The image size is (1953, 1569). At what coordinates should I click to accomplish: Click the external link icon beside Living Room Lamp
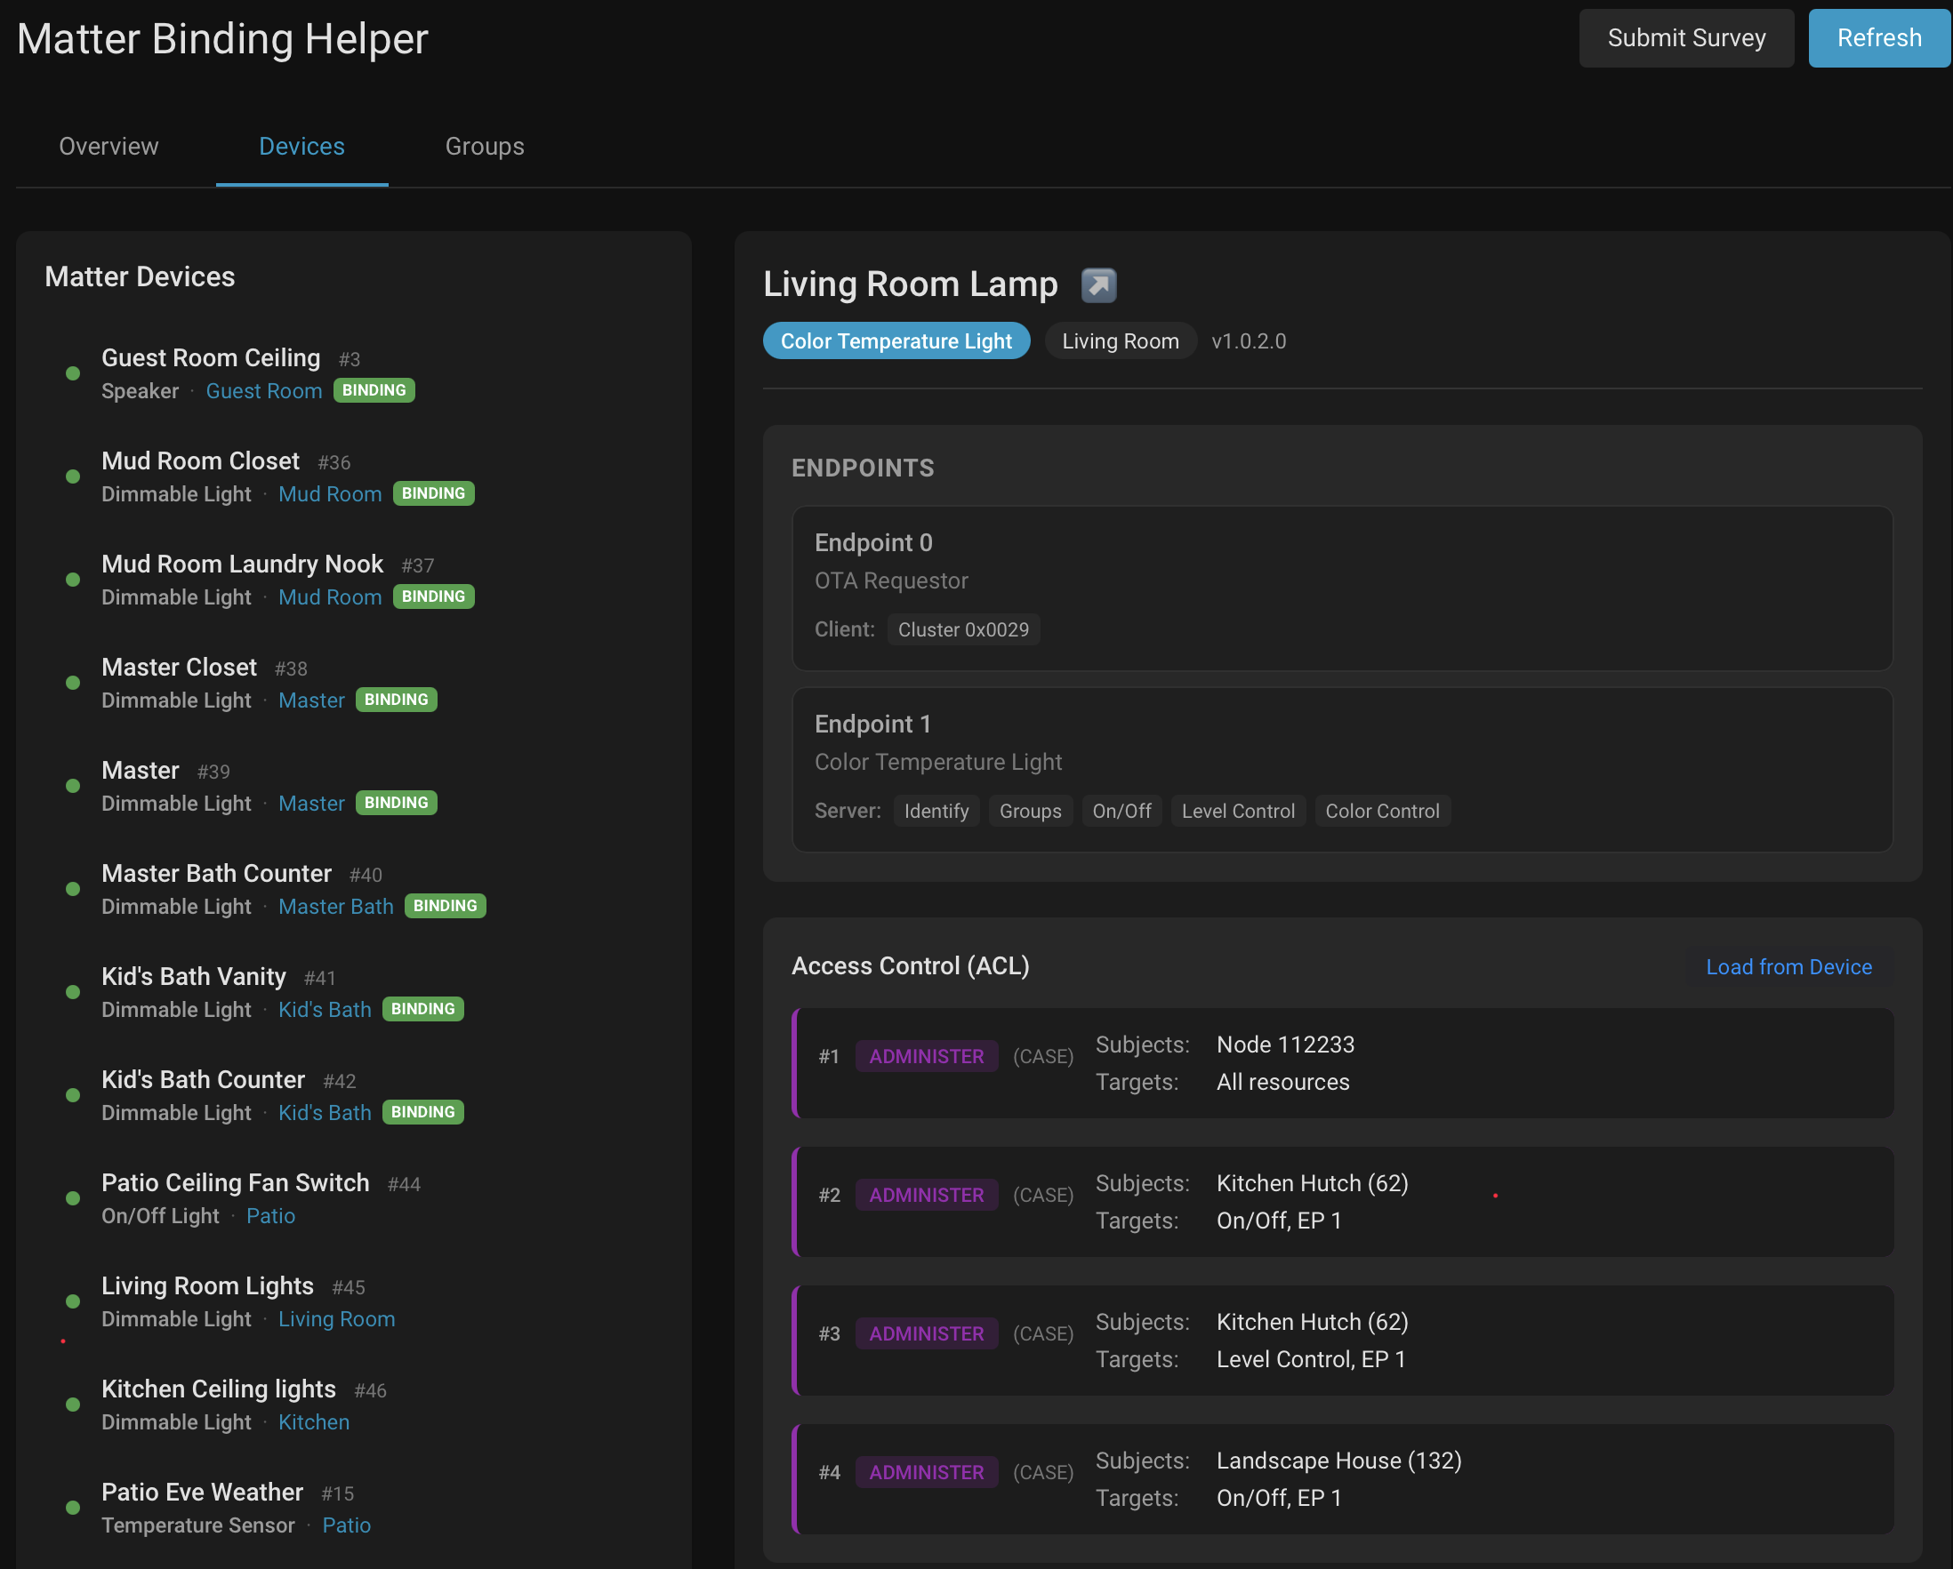click(x=1097, y=285)
